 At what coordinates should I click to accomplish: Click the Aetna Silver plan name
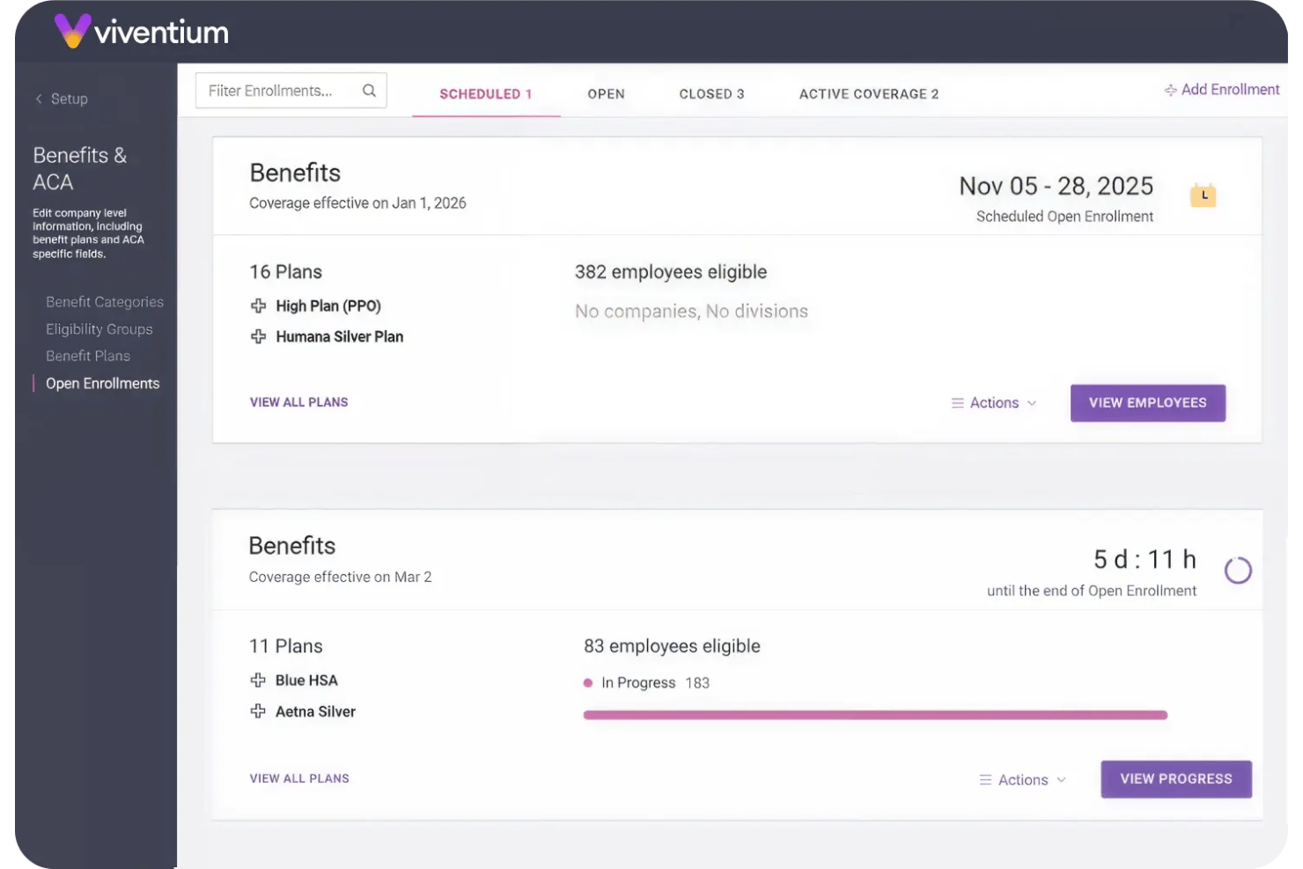[x=315, y=711]
